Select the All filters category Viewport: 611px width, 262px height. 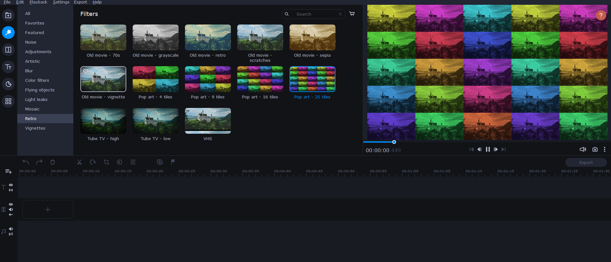45,13
